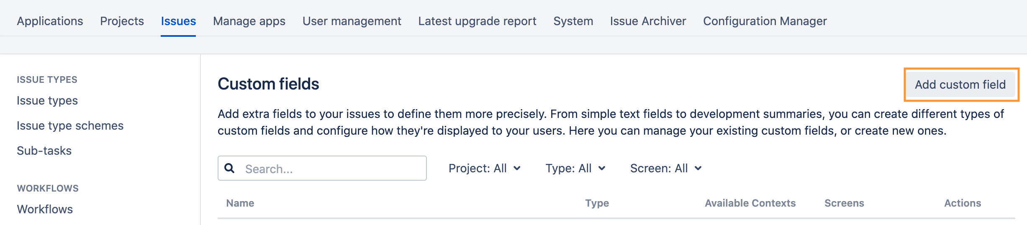Viewport: 1027px width, 225px height.
Task: Switch to Configuration Manager tab
Action: coord(765,21)
